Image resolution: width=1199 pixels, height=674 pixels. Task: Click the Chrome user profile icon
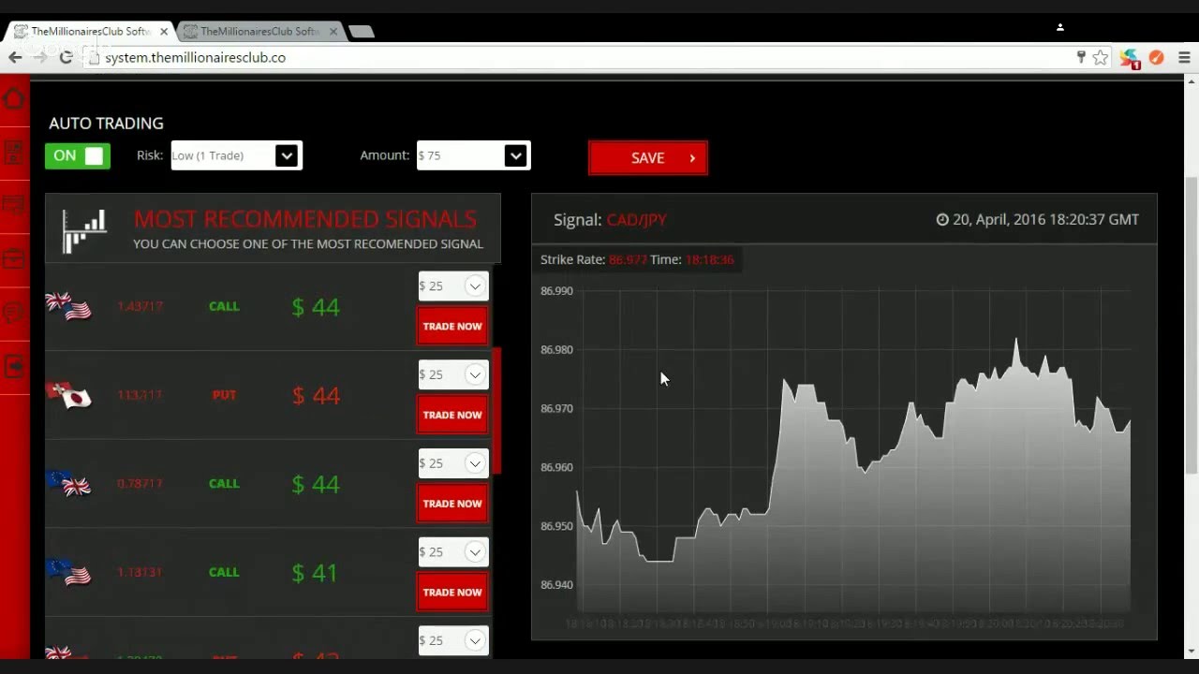(1060, 27)
